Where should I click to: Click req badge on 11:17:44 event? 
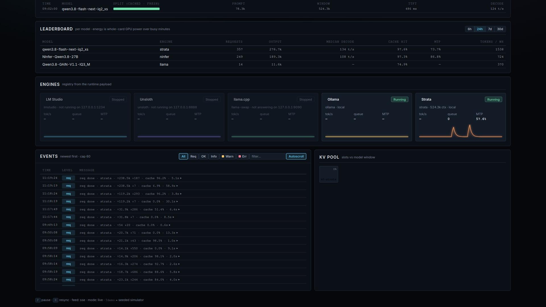[x=68, y=217]
